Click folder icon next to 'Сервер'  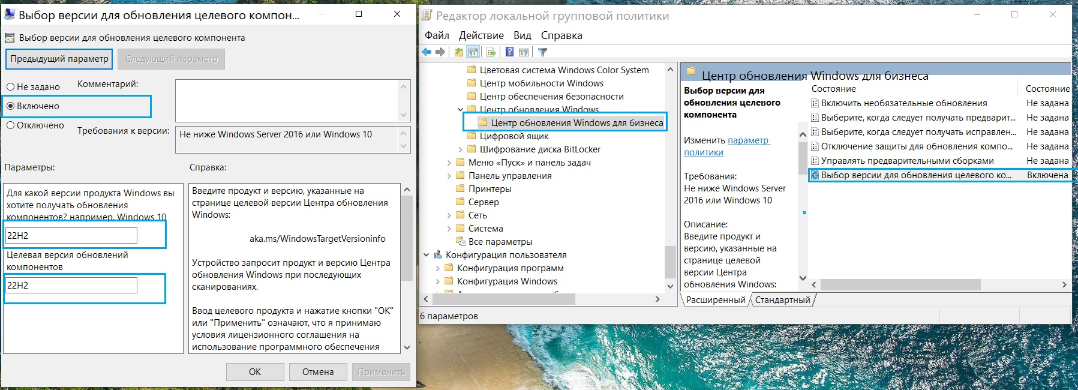pos(460,202)
